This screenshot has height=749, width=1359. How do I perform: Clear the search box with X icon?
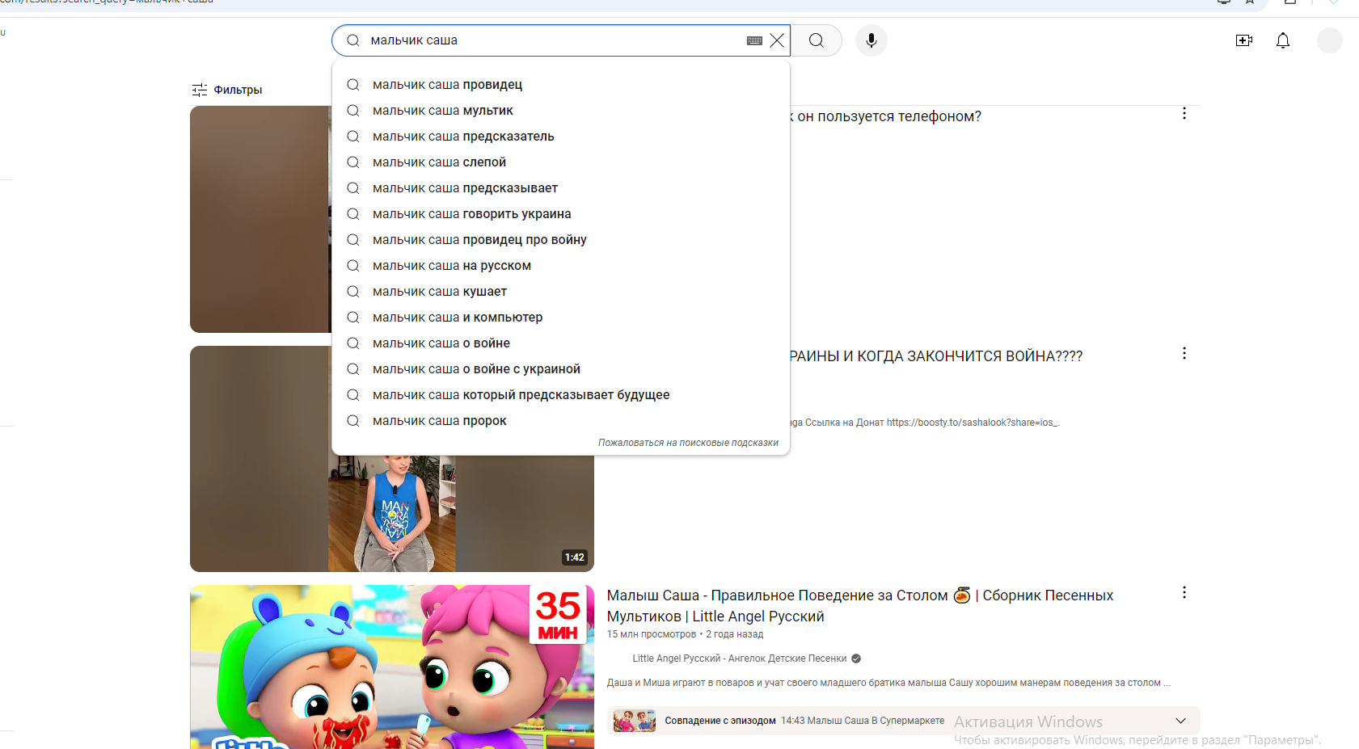[x=777, y=40]
